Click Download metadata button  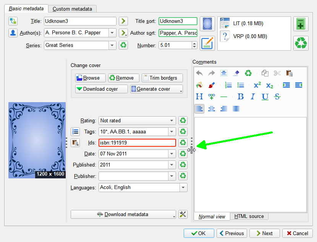pyautogui.click(x=123, y=215)
